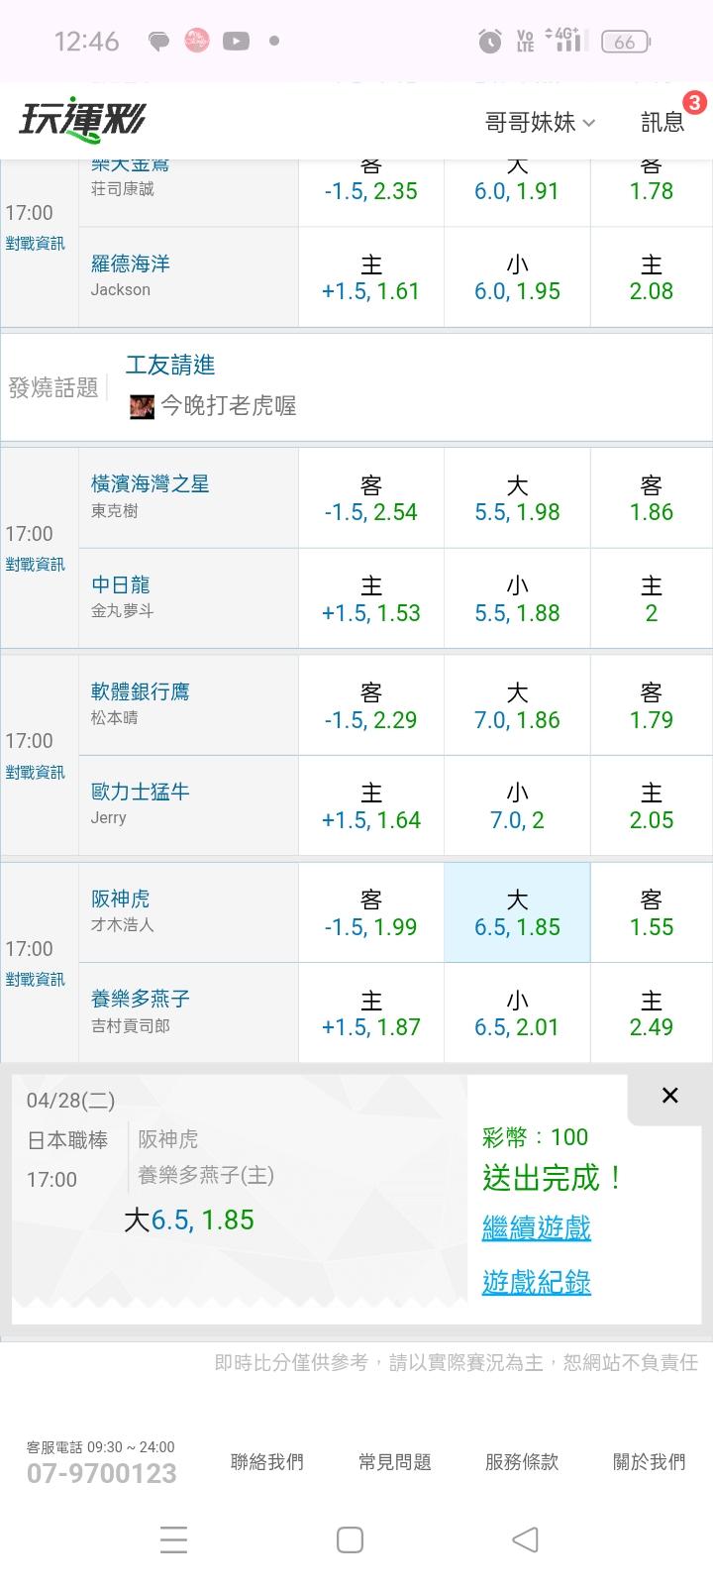Pick 中日龍 主 +1.5, 1.53 spread
This screenshot has height=1589, width=713.
point(371,598)
